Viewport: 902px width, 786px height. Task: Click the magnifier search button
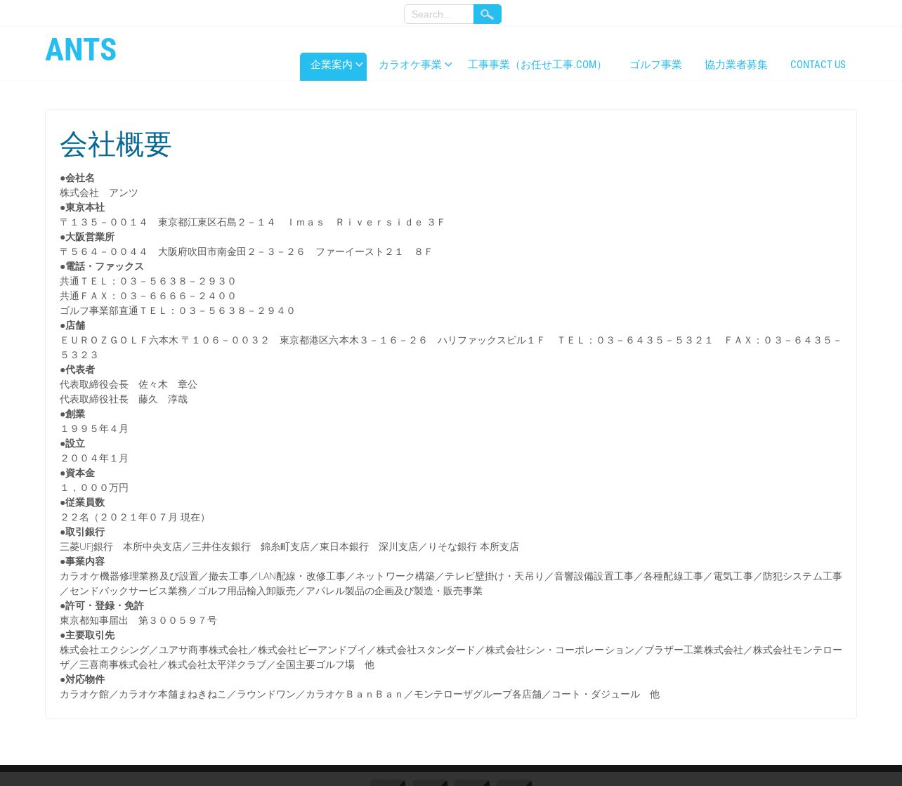487,14
